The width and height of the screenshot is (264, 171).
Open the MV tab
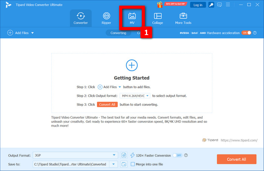coord(132,18)
